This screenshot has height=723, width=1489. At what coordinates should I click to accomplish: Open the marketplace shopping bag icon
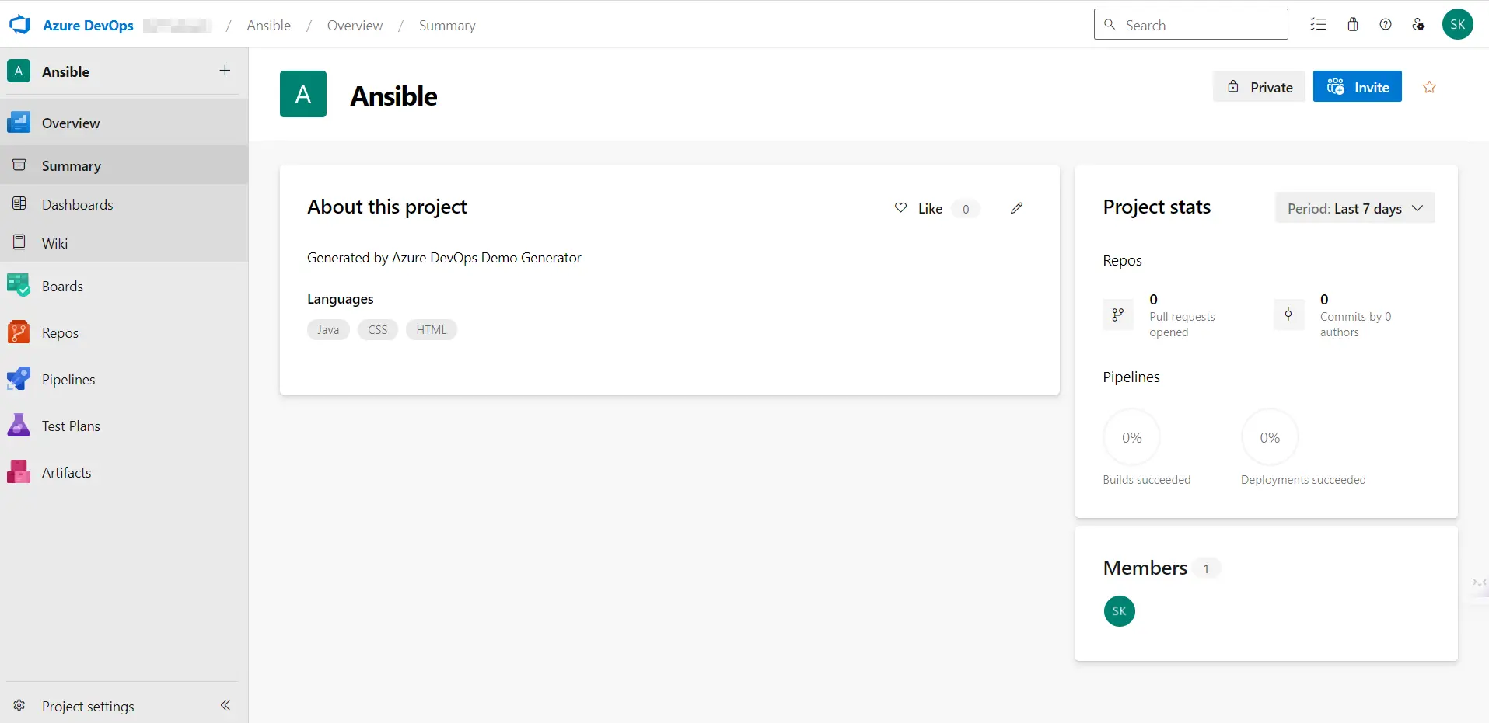click(1353, 25)
